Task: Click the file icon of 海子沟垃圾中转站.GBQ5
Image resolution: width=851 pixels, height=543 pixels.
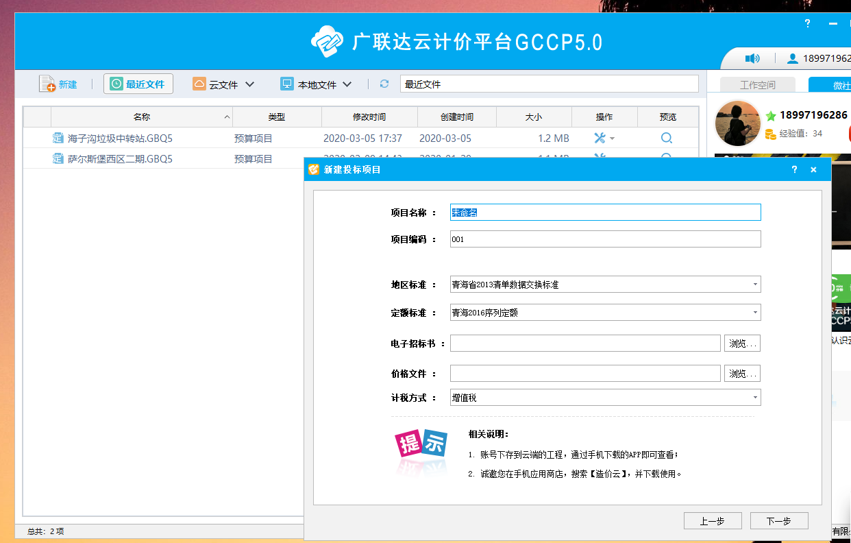Action: tap(58, 138)
